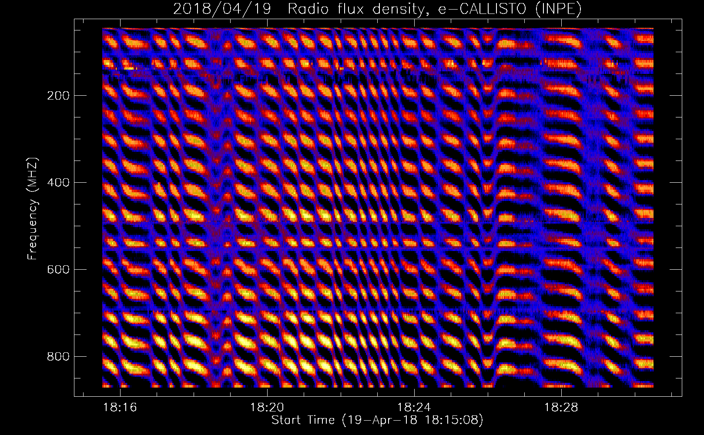Click the 600 frequency tick label

click(x=58, y=269)
